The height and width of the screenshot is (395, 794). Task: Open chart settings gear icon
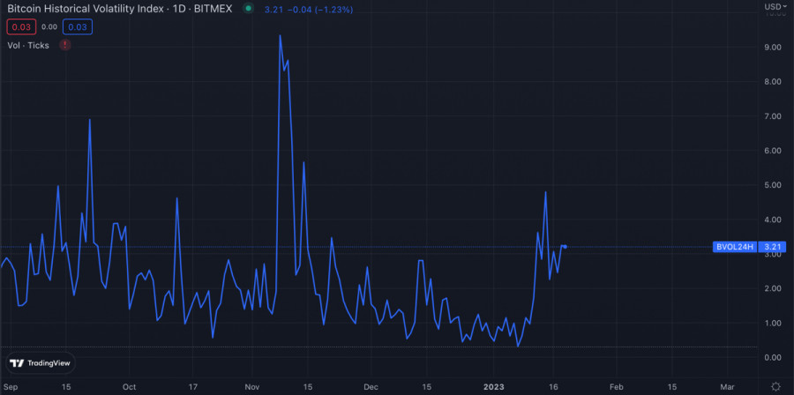775,386
